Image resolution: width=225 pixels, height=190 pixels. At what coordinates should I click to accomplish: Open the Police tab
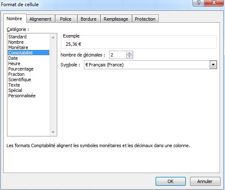[66, 19]
